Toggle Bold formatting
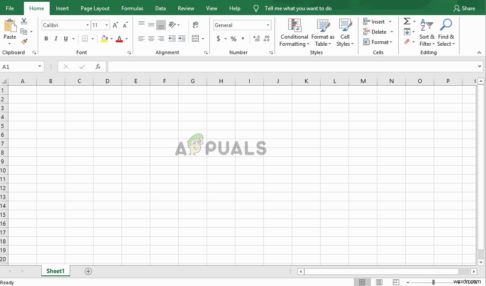 [x=46, y=39]
